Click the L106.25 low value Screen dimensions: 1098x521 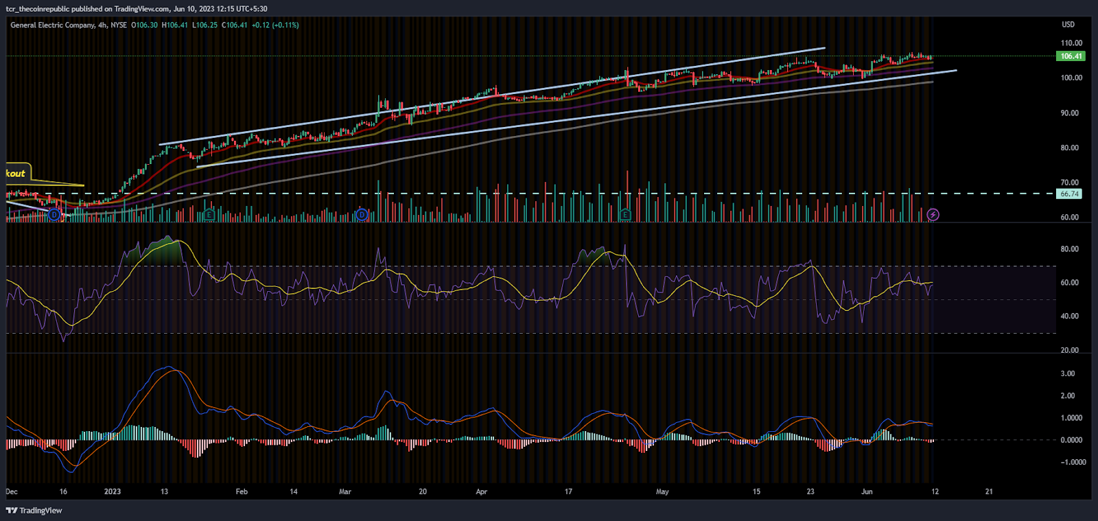[205, 25]
